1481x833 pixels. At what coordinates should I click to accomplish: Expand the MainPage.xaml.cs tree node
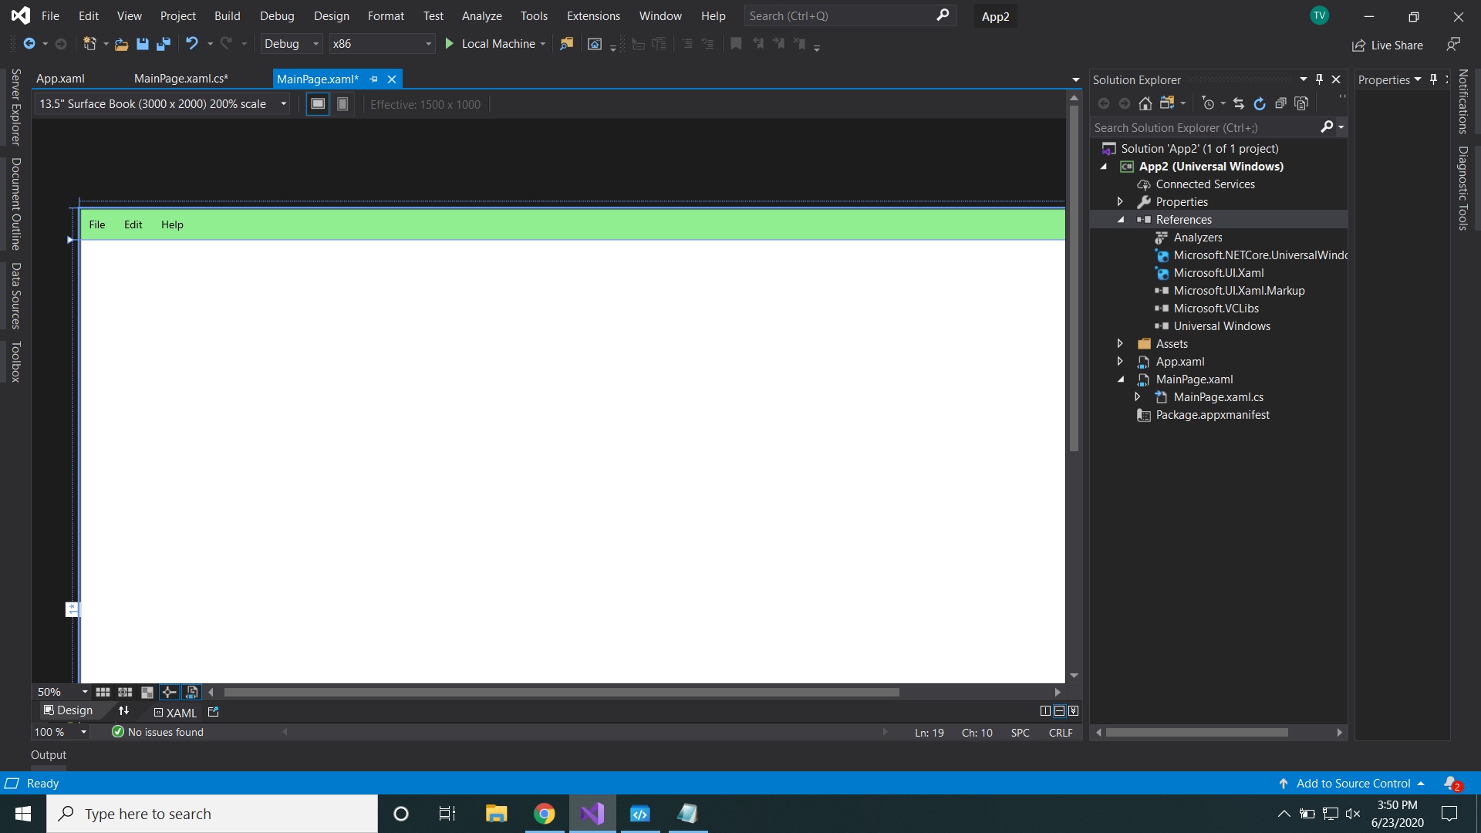(x=1138, y=396)
